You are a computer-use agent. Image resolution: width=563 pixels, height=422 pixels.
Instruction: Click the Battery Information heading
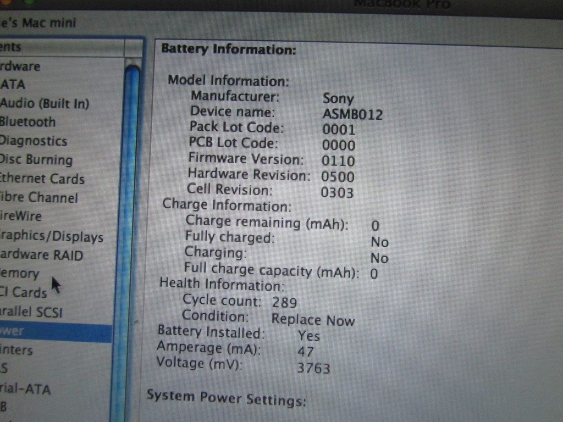click(229, 49)
